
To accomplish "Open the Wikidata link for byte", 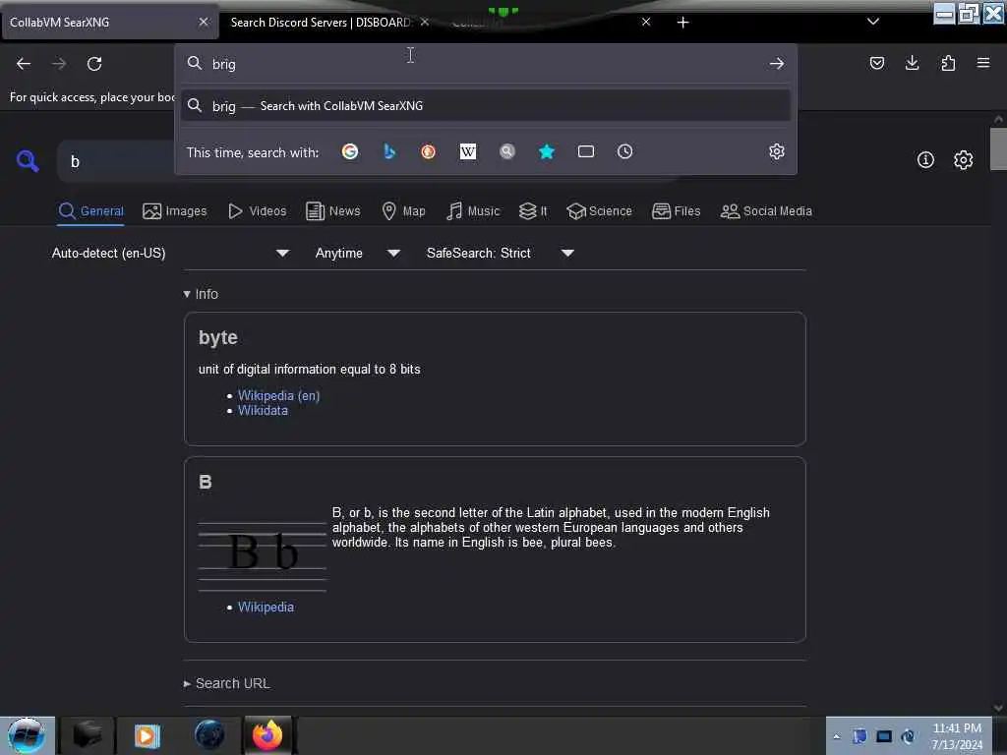I will coord(263,411).
